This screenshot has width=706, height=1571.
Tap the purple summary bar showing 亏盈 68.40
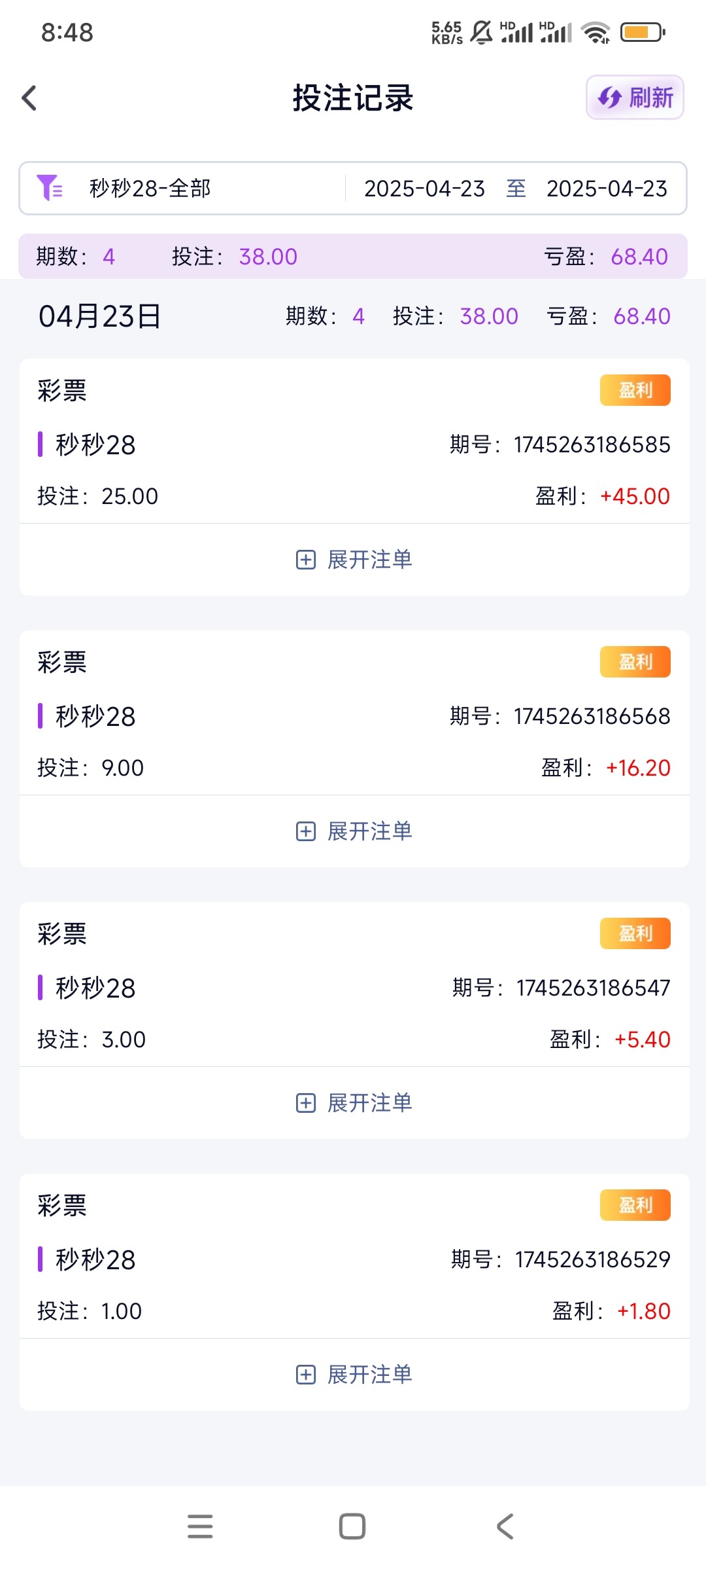(353, 257)
